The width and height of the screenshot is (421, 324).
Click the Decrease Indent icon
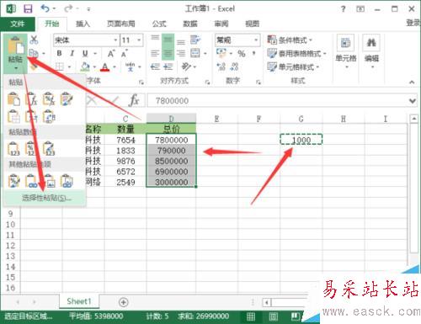coord(155,66)
